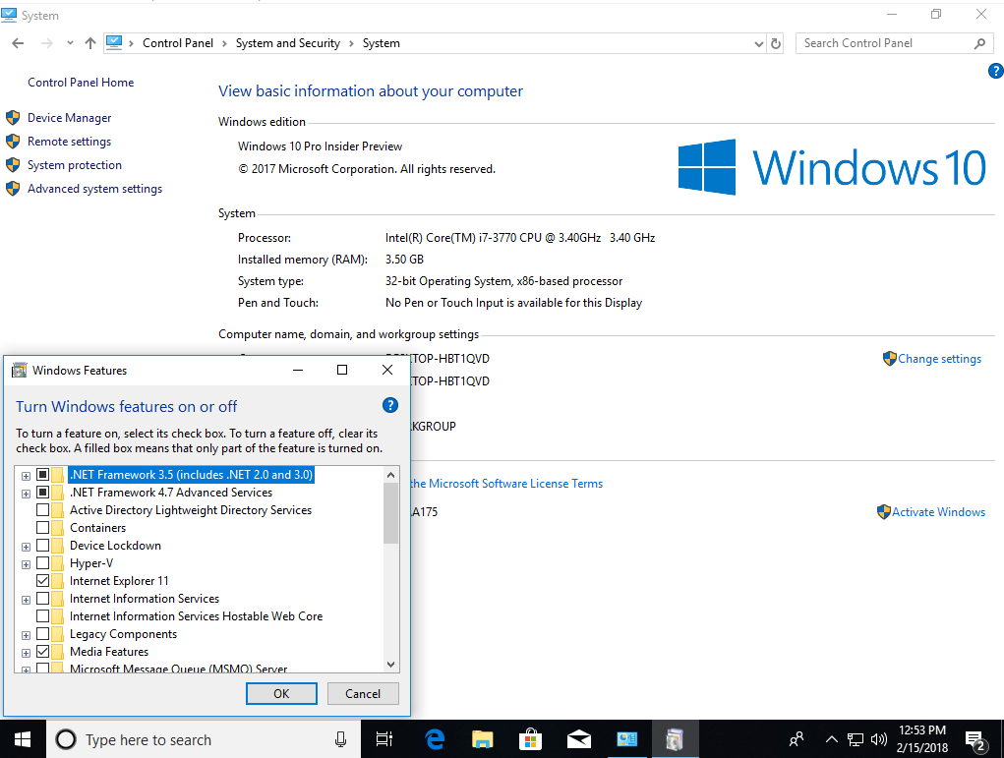Open File Explorer from taskbar
Viewport: 1004px width, 758px height.
click(x=482, y=739)
